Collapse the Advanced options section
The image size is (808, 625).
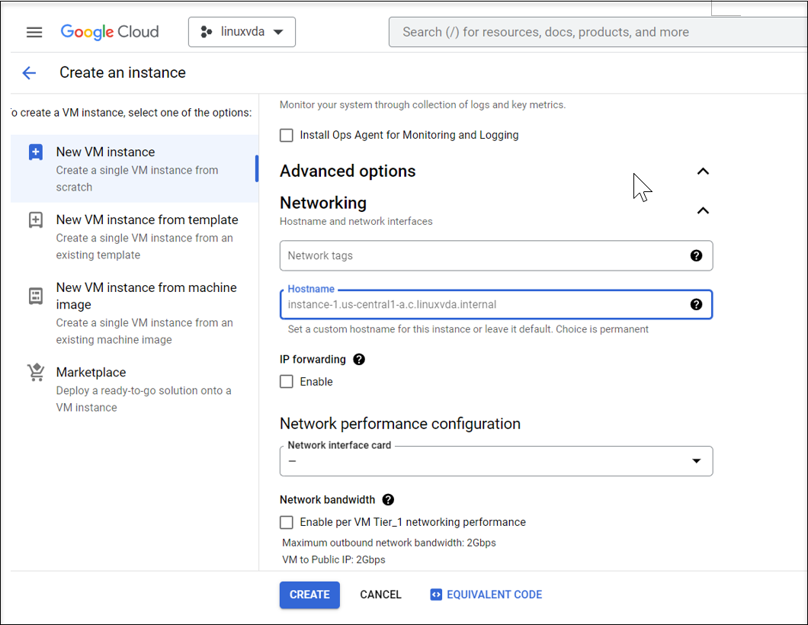pos(703,171)
